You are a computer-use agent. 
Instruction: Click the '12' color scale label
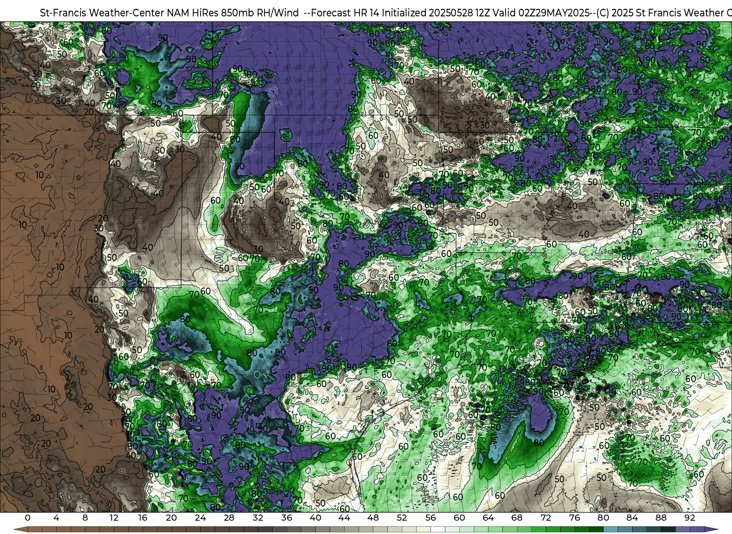click(114, 518)
